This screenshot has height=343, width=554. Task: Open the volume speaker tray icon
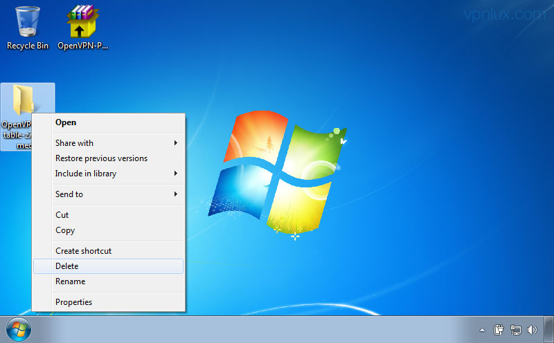532,330
